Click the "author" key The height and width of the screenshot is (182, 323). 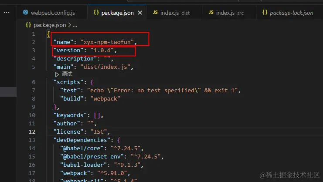[67, 123]
